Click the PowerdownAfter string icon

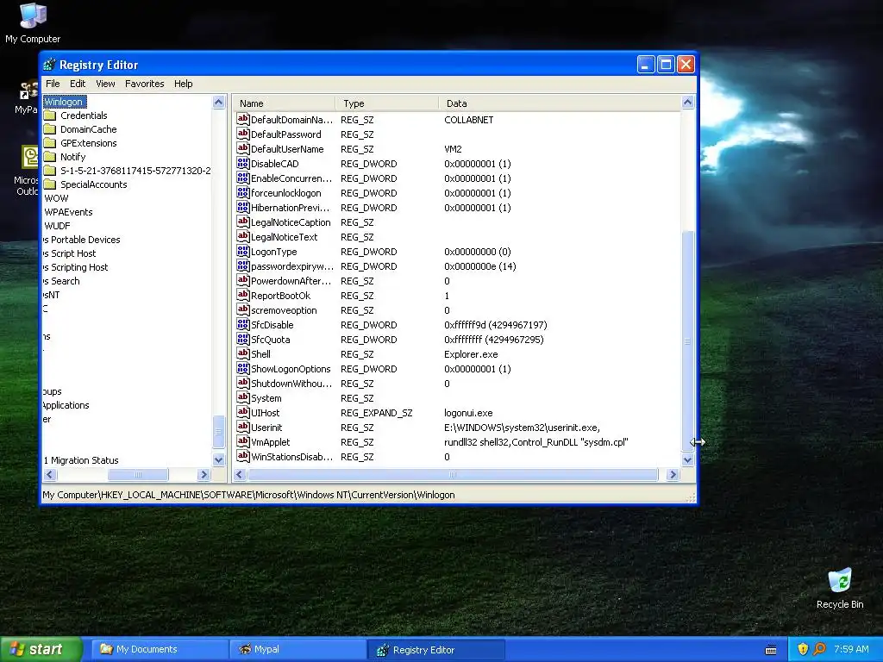pyautogui.click(x=242, y=280)
